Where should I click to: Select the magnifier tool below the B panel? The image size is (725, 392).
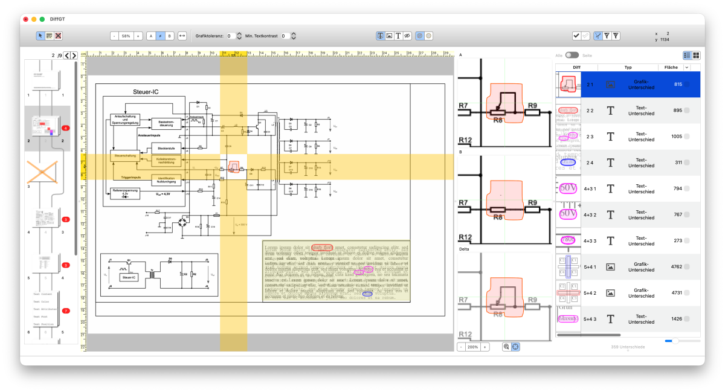506,347
